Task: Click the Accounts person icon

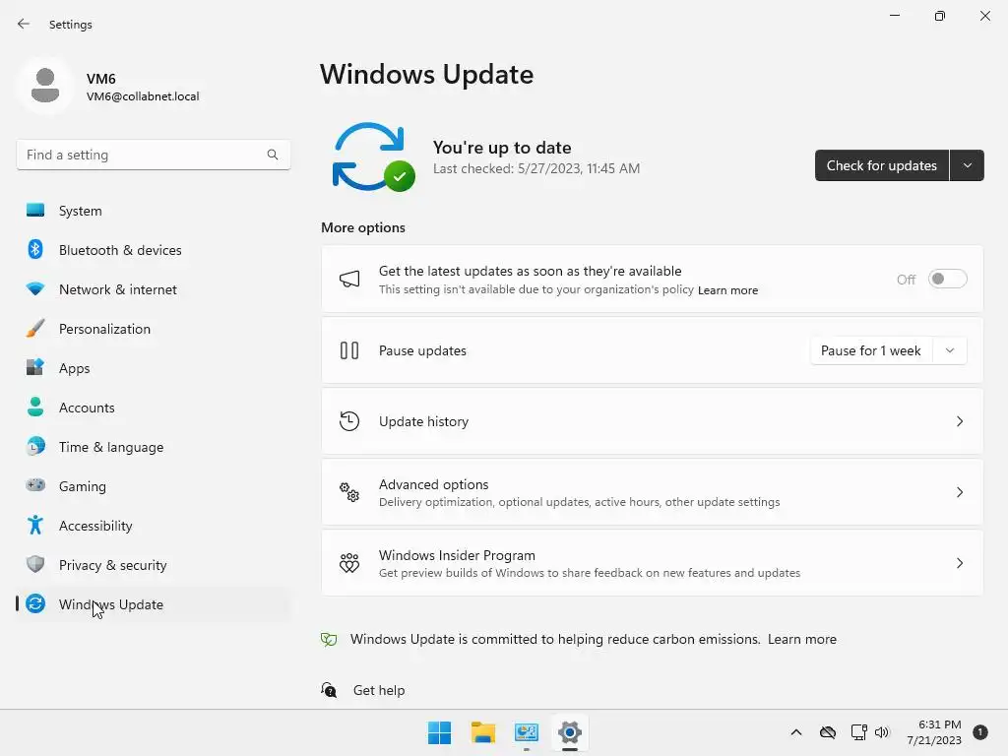Action: 35,407
